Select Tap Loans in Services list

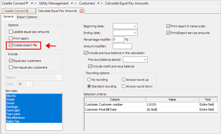coord(34,114)
